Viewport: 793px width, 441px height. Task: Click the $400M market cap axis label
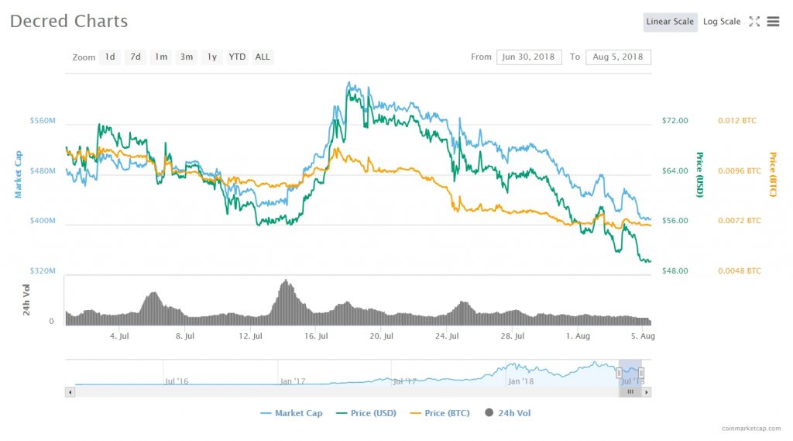tap(43, 221)
